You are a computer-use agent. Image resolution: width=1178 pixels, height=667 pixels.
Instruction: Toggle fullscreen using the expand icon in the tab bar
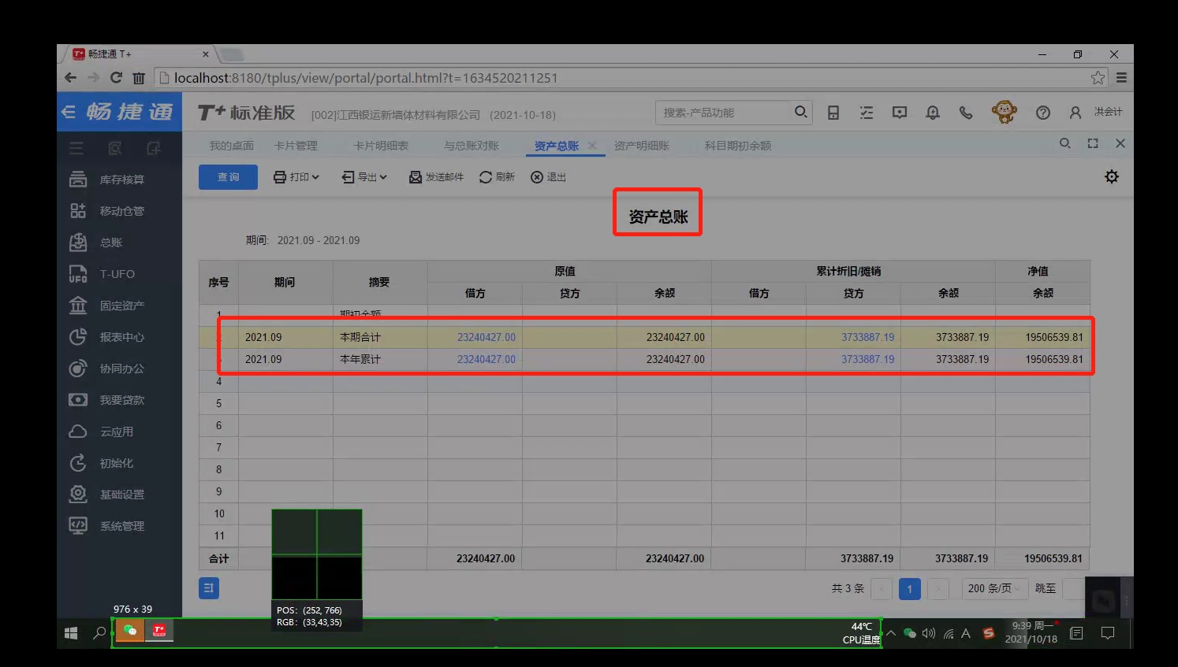click(x=1093, y=143)
